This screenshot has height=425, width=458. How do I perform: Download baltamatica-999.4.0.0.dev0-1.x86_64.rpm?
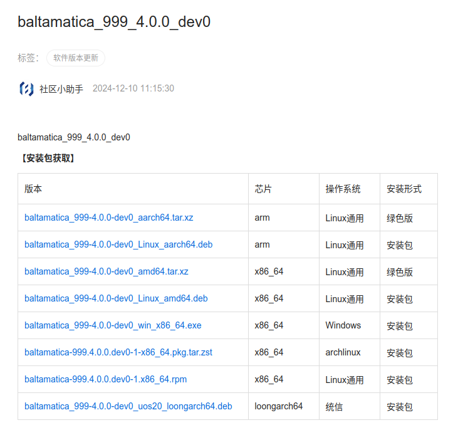(105, 379)
